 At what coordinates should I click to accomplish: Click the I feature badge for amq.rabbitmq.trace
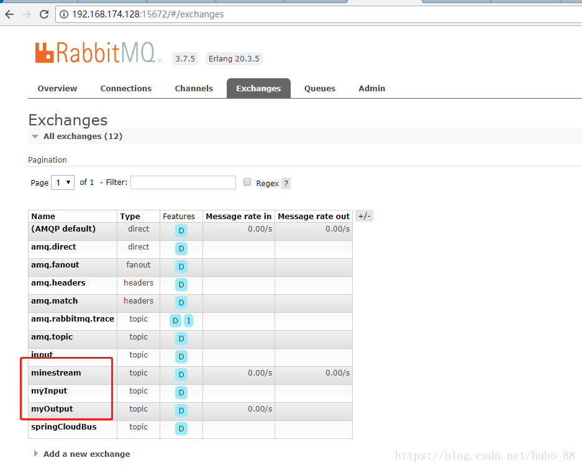click(188, 321)
